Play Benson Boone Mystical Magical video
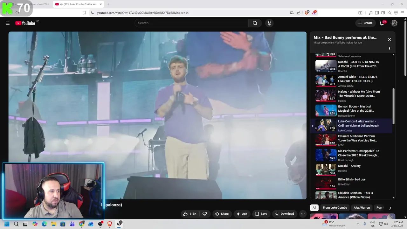407x229 pixels. [x=351, y=111]
